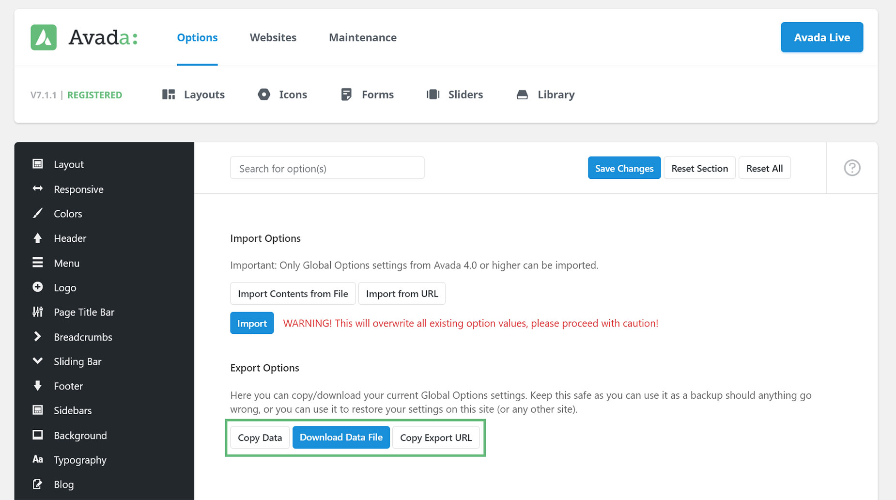Switch to the Options tab
896x500 pixels.
click(x=197, y=37)
